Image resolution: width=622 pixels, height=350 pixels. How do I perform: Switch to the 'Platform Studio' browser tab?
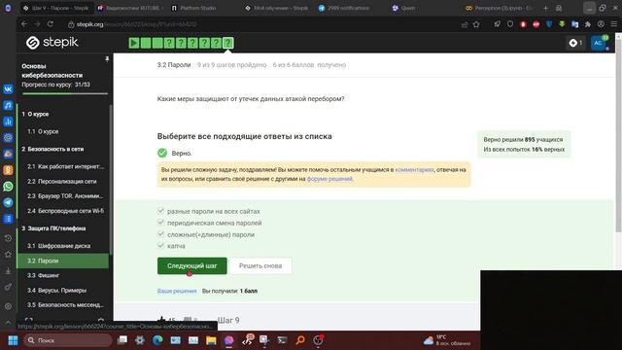pos(197,8)
